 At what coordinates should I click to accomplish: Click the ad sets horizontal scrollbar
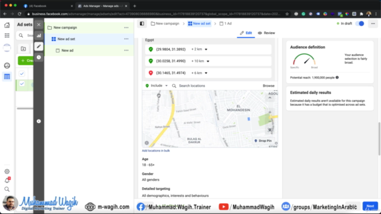coord(25,108)
